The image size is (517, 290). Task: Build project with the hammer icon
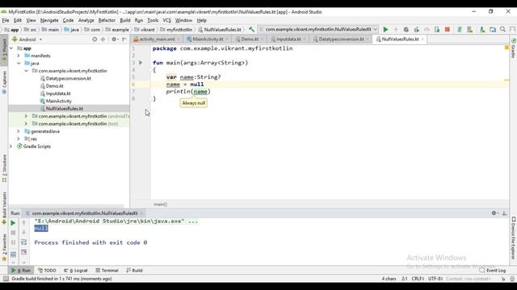251,30
